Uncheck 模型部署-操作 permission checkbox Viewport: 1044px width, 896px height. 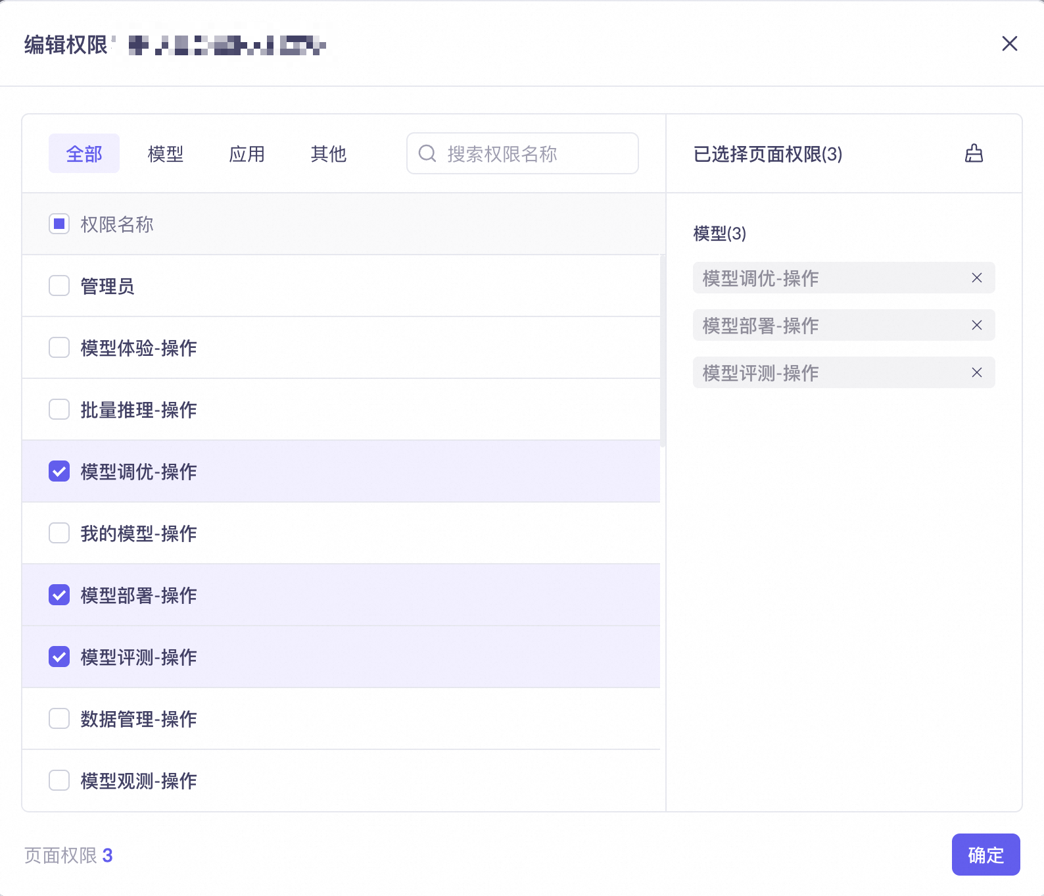[59, 595]
